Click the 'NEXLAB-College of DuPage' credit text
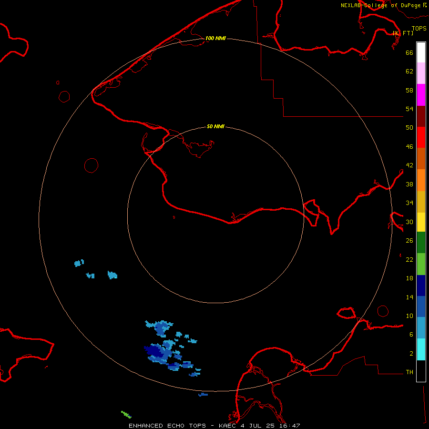 click(x=380, y=5)
